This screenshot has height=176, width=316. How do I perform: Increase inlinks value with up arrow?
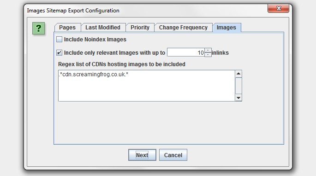208,50
